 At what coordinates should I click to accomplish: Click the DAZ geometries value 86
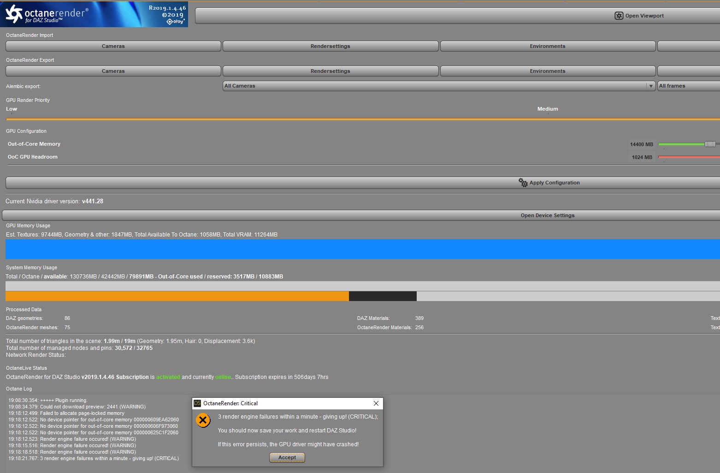(x=67, y=318)
